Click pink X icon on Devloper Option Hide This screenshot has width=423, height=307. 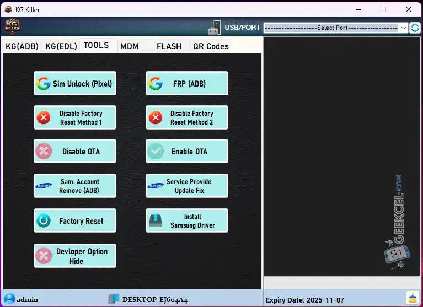44,256
